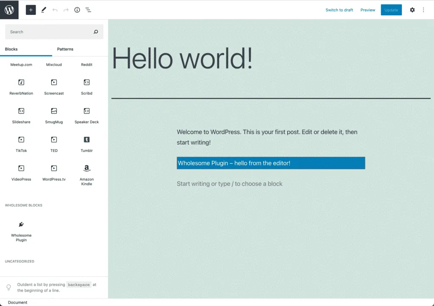Image resolution: width=434 pixels, height=306 pixels.
Task: Open the List View icon
Action: 88,10
